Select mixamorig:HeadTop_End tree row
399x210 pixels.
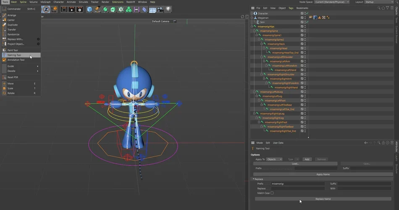[x=285, y=53]
